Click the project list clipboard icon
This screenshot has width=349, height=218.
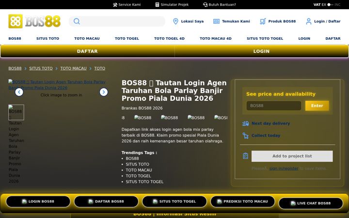pos(245,156)
